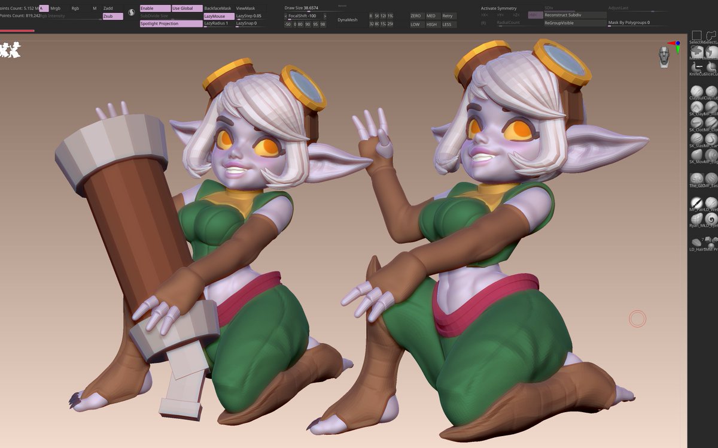Select the SelectRect brush

[x=696, y=37]
